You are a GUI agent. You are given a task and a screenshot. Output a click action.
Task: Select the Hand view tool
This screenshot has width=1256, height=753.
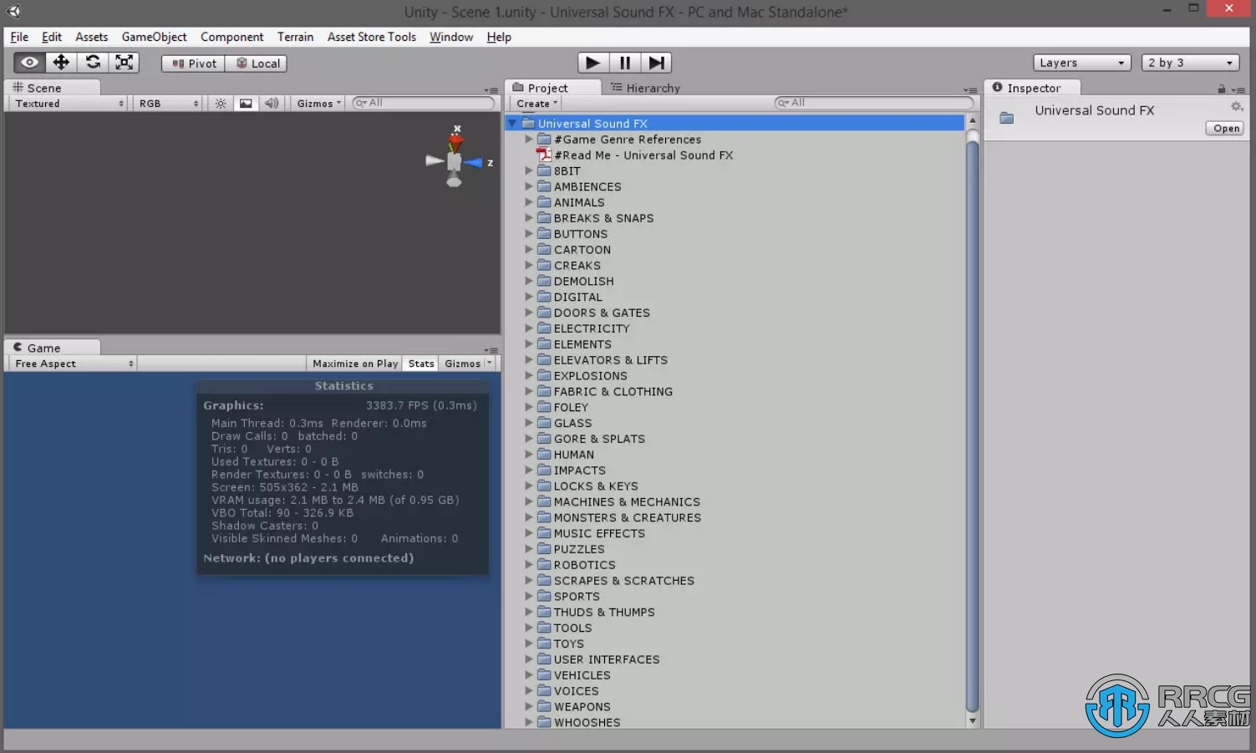tap(29, 63)
